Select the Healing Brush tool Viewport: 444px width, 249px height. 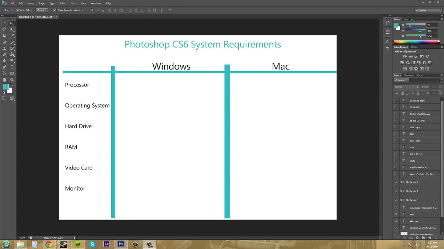[x=5, y=42]
